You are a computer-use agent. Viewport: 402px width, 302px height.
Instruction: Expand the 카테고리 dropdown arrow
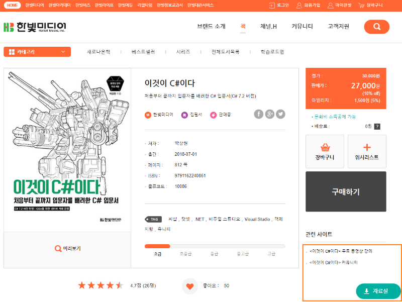point(63,52)
